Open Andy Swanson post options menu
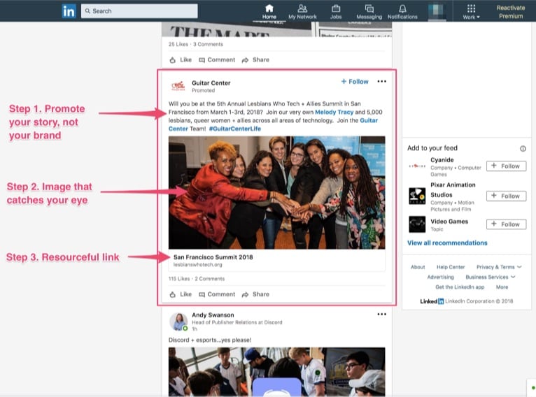The height and width of the screenshot is (397, 536). click(381, 314)
